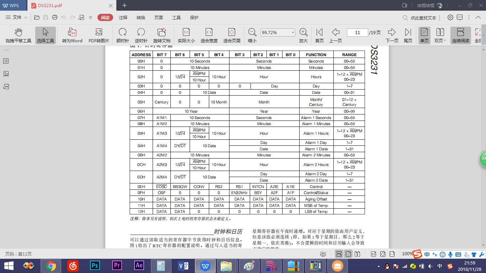Switch to the 注释 tab
486x273 pixels.
tap(123, 17)
